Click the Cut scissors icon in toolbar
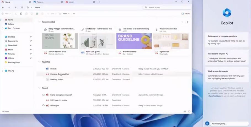251x127 pixels. click(x=16, y=13)
